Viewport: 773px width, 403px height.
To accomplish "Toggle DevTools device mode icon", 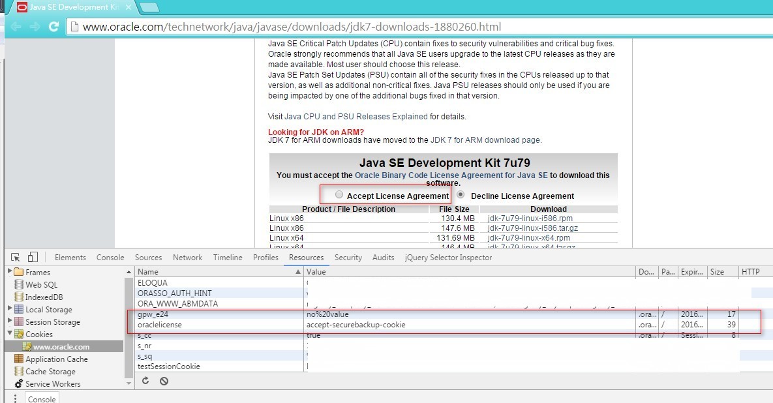I will point(33,257).
